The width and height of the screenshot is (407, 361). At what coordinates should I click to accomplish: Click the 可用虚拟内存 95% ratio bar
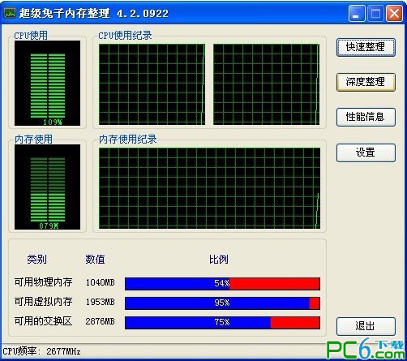click(222, 303)
